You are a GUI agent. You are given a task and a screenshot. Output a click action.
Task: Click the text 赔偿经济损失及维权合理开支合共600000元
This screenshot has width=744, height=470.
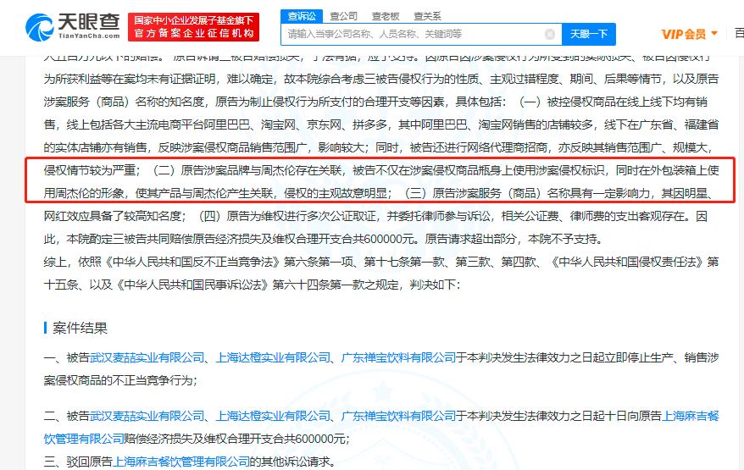click(x=235, y=439)
